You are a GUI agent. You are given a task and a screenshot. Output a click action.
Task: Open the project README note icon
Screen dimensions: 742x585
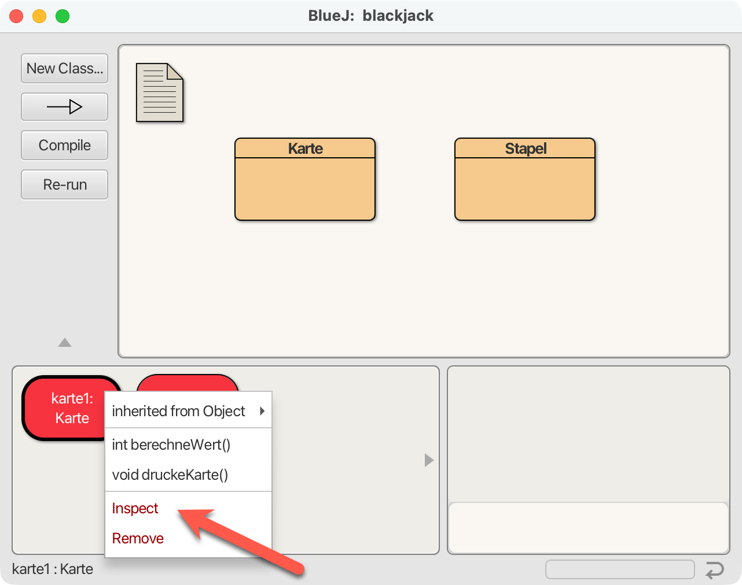[159, 92]
